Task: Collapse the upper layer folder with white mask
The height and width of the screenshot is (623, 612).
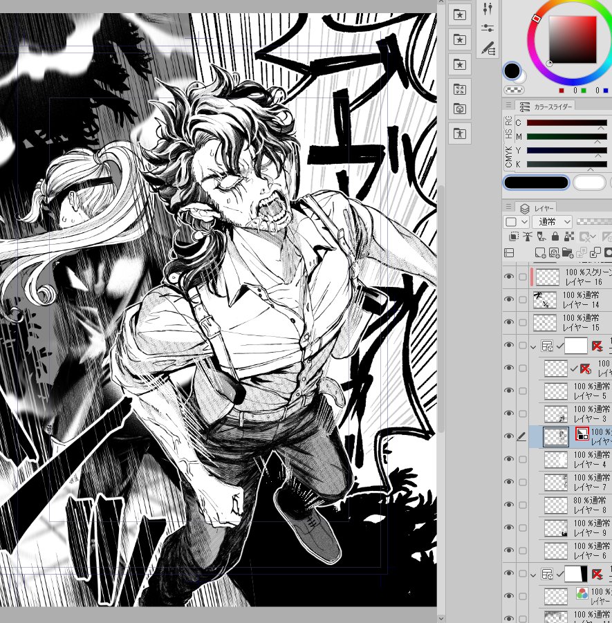Action: pyautogui.click(x=534, y=345)
